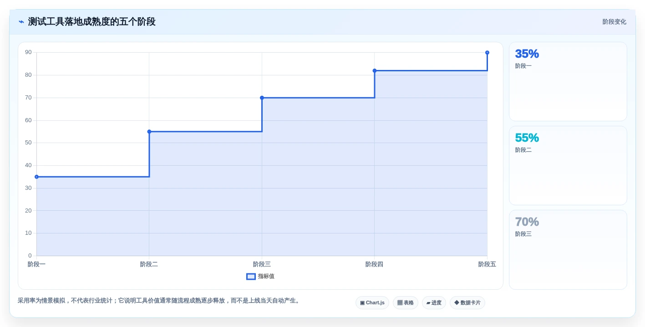Click the 阶段五 x-axis label
The width and height of the screenshot is (645, 327).
point(487,264)
